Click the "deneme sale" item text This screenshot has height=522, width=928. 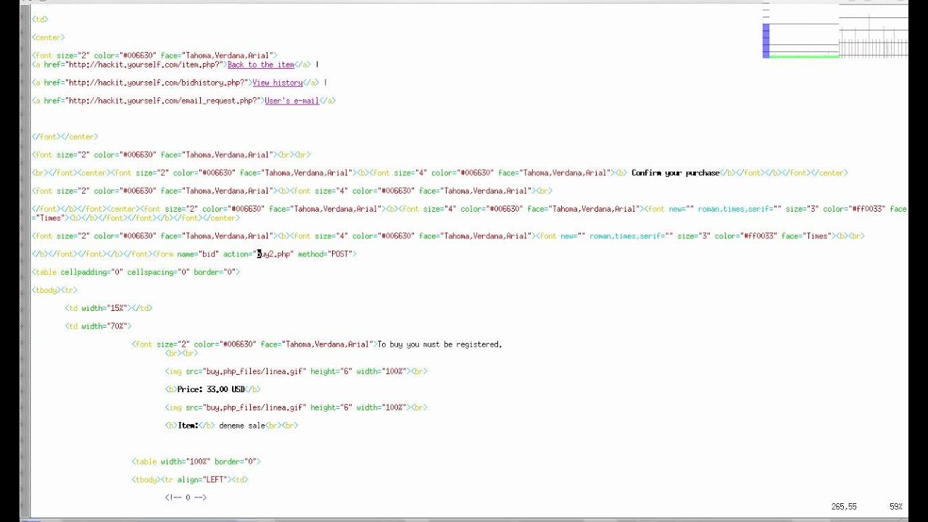(242, 426)
